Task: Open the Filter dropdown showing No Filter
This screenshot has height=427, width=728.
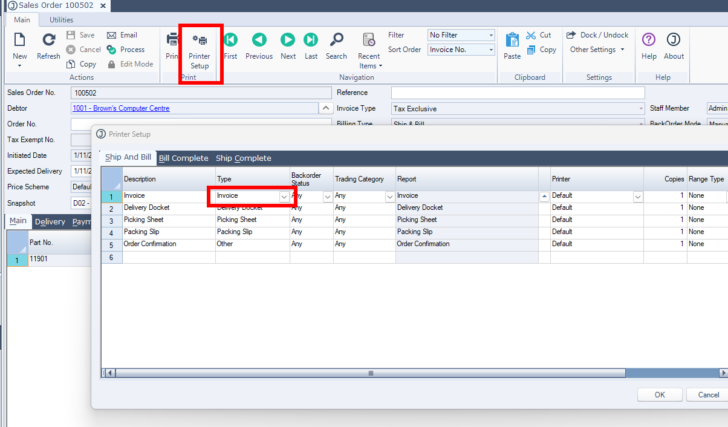Action: click(461, 35)
